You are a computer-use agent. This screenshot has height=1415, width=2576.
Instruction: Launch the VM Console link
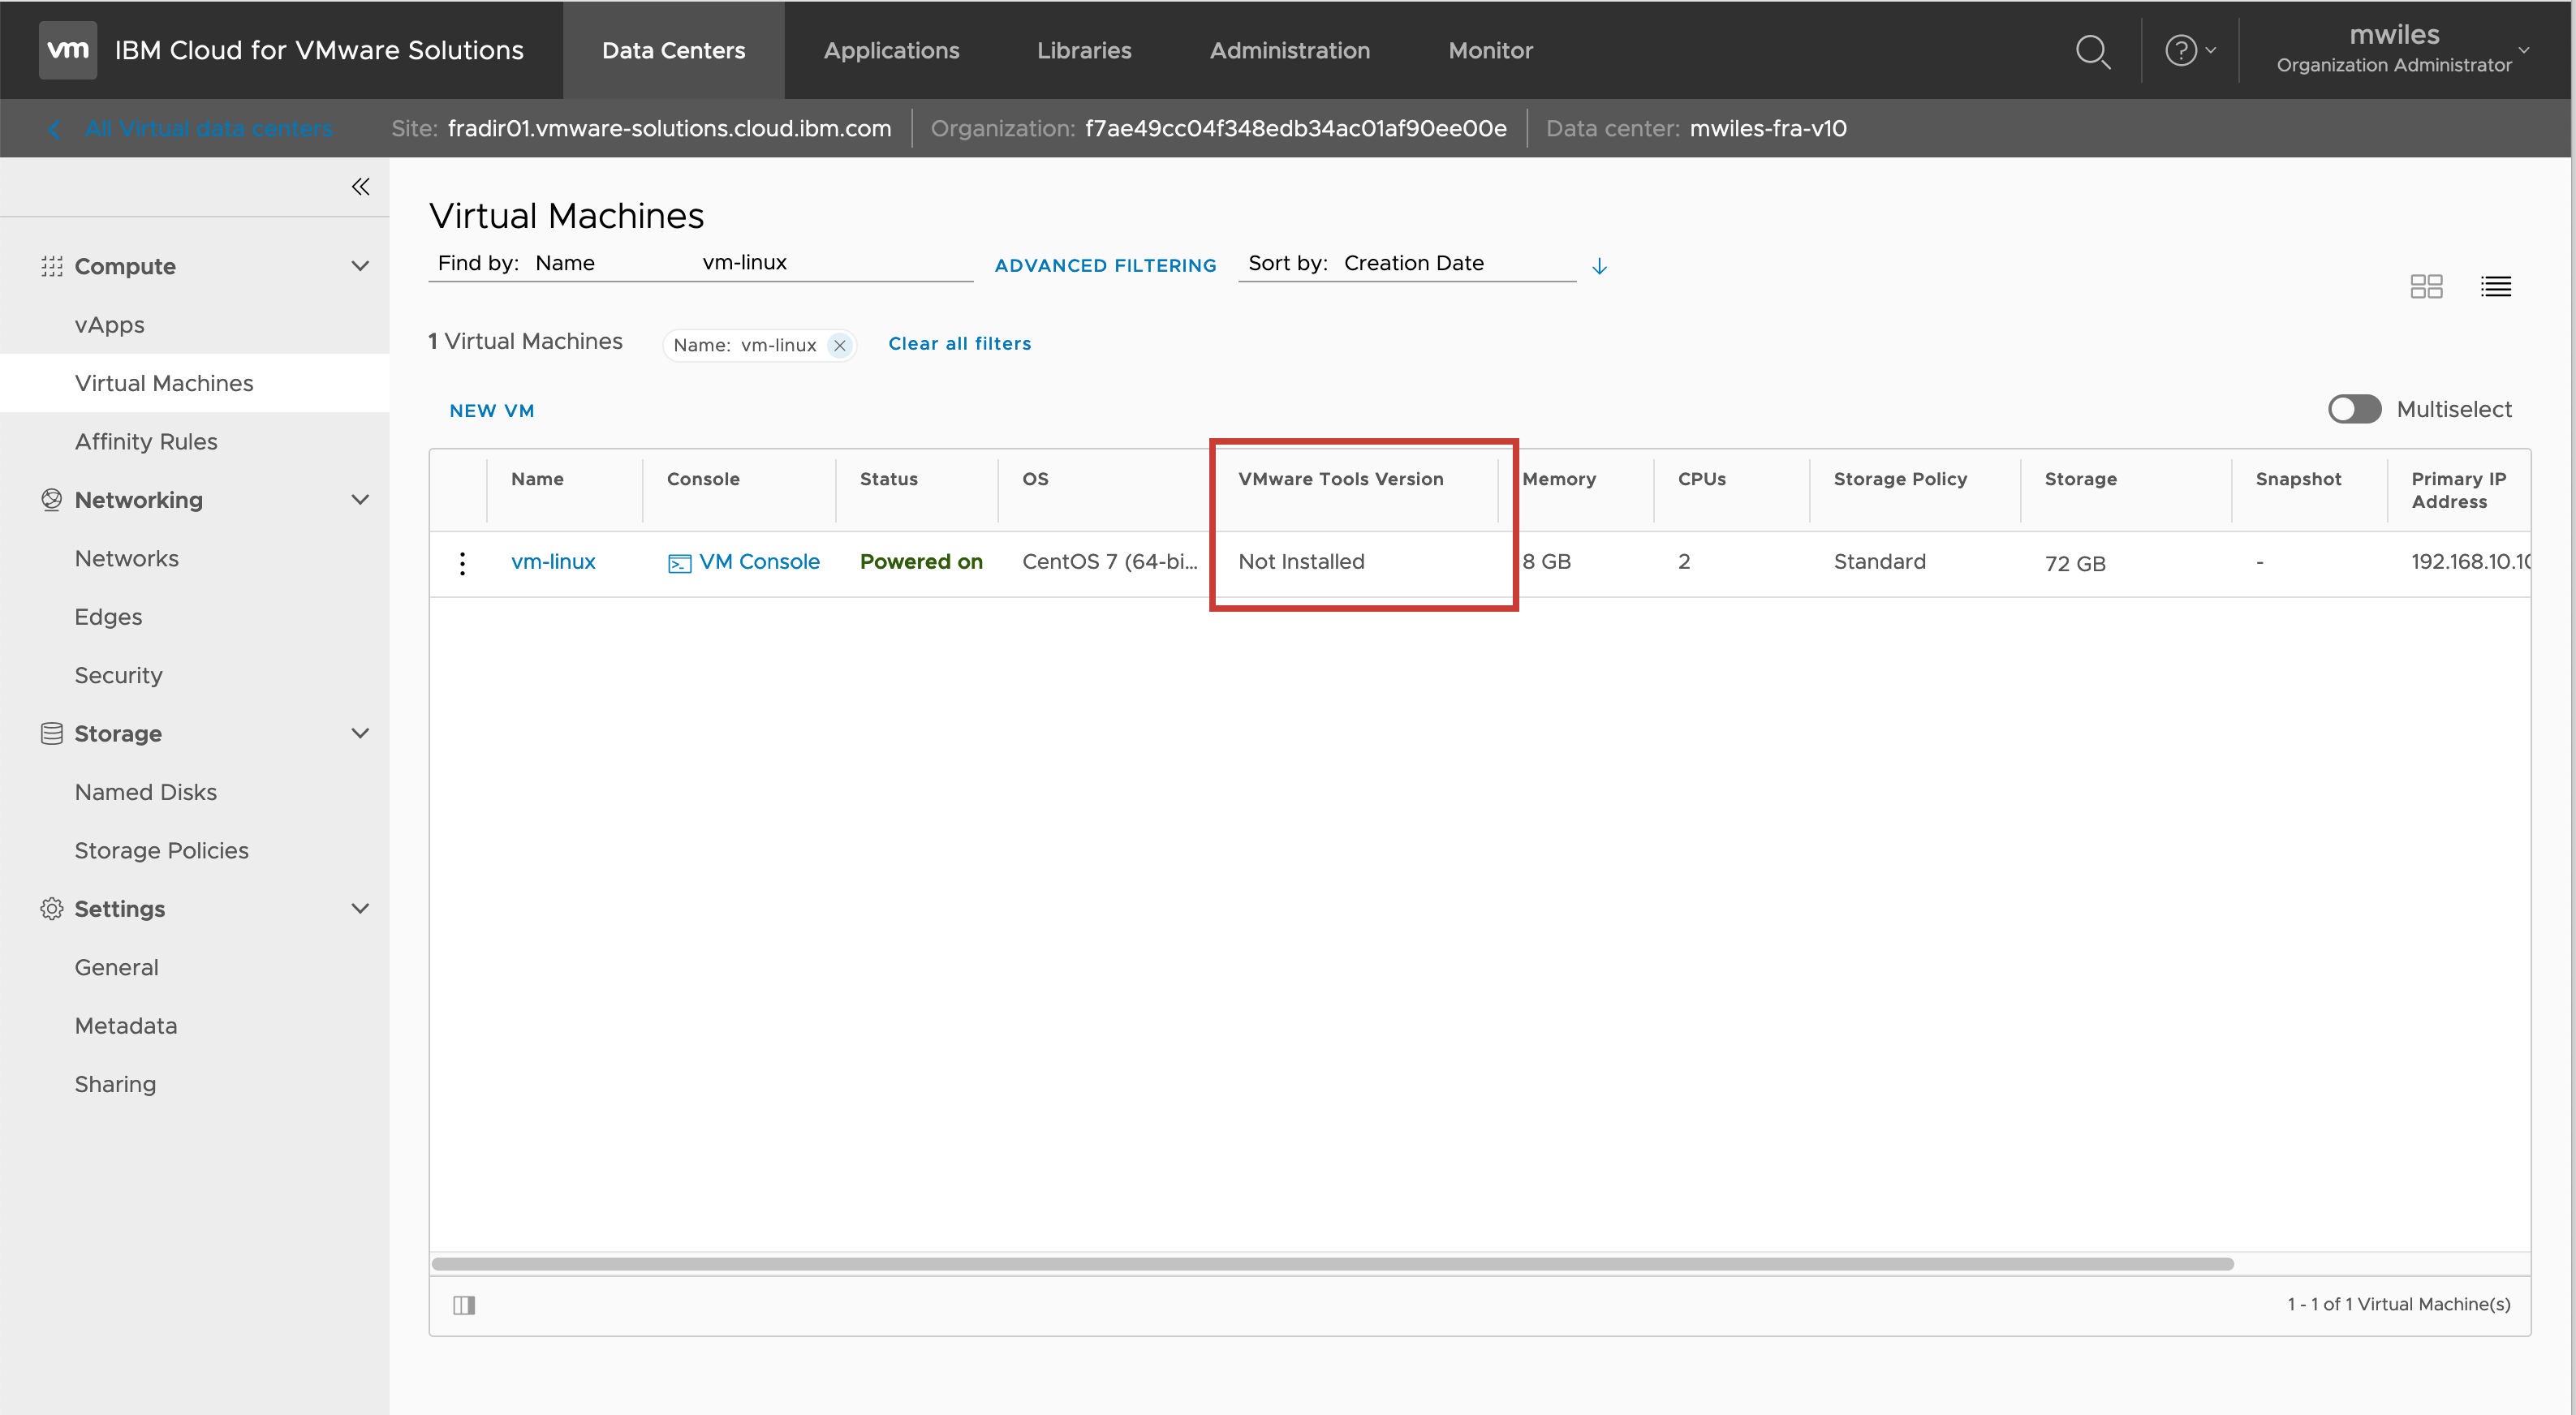[759, 562]
